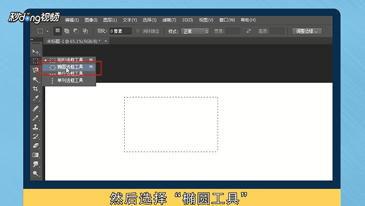Screen dimensions: 365x206
Task: Choose 椭圆选框工具 from flyout menu
Action: click(x=69, y=67)
